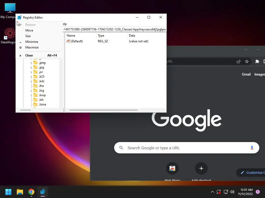
Task: Open the Web Store shortcut tile
Action: coord(172,168)
